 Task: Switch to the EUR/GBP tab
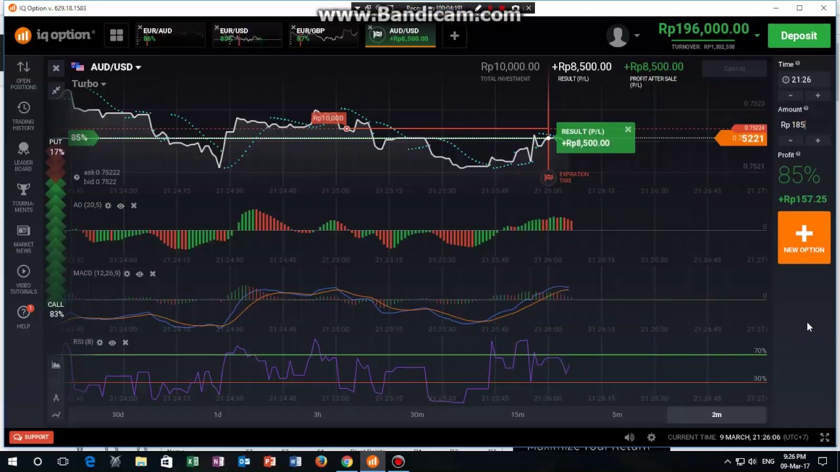coord(324,35)
